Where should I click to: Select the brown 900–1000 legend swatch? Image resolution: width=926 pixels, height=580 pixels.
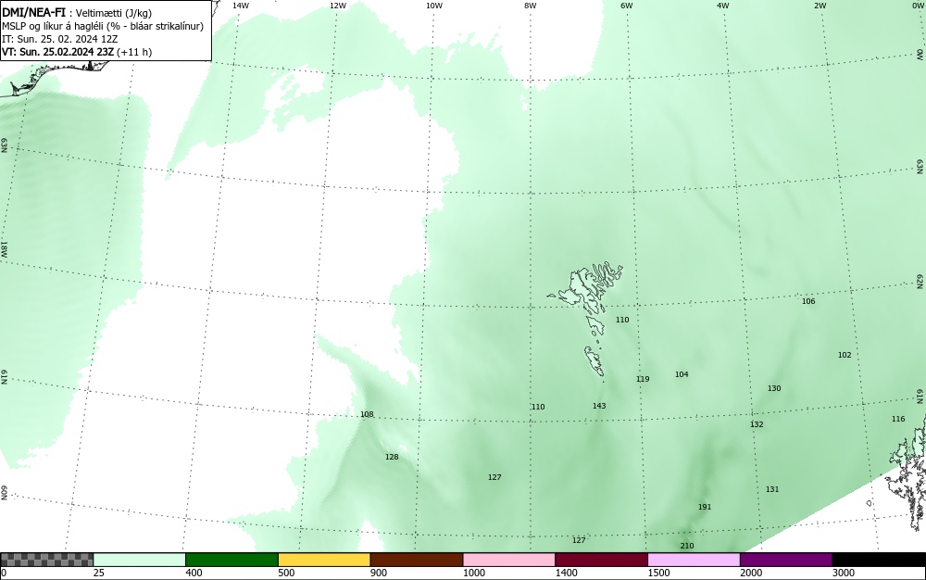[417, 560]
